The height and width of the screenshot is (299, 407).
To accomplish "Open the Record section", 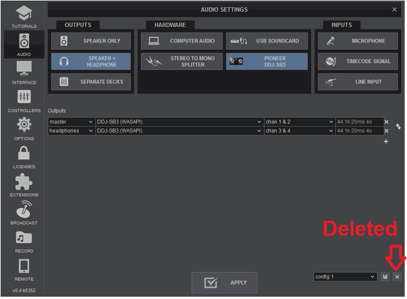I will (24, 241).
